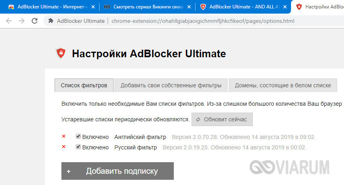Click the Добавить подписку button
Viewport: 344px width, 185px height.
pyautogui.click(x=118, y=171)
